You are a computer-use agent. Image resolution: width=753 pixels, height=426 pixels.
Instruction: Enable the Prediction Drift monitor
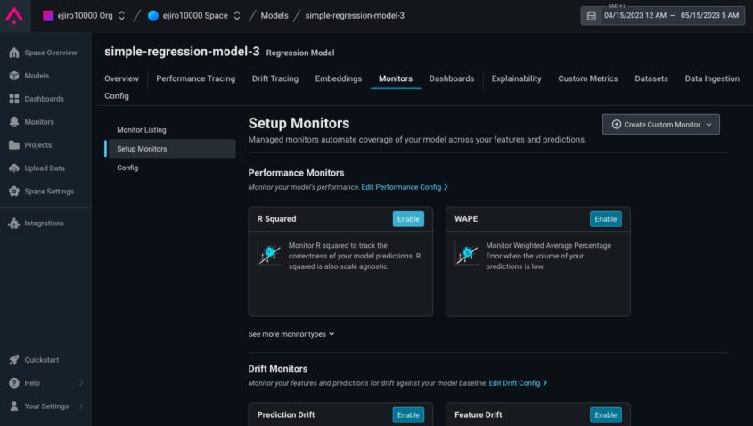click(408, 414)
